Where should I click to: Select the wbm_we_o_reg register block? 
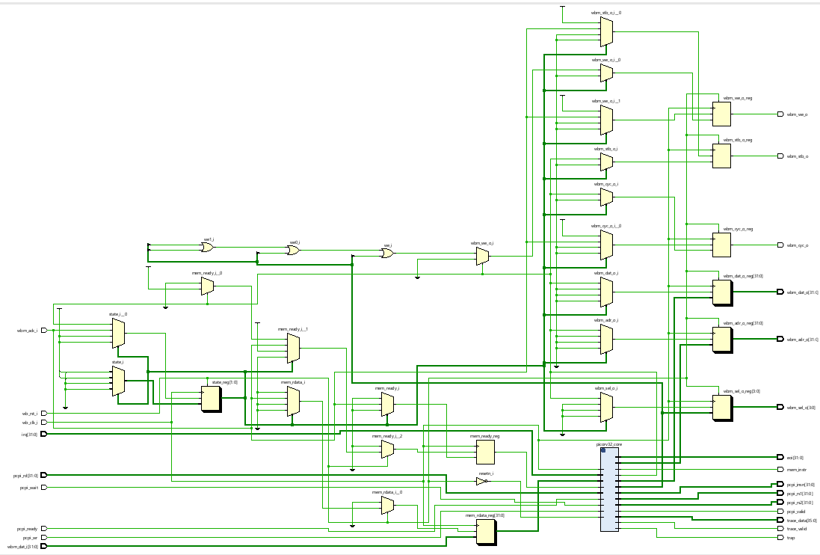tap(721, 114)
